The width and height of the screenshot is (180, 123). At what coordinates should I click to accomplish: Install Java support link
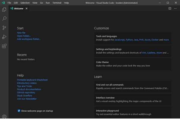tap(136, 40)
